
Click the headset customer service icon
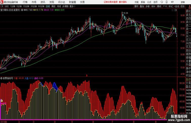pos(162,2)
